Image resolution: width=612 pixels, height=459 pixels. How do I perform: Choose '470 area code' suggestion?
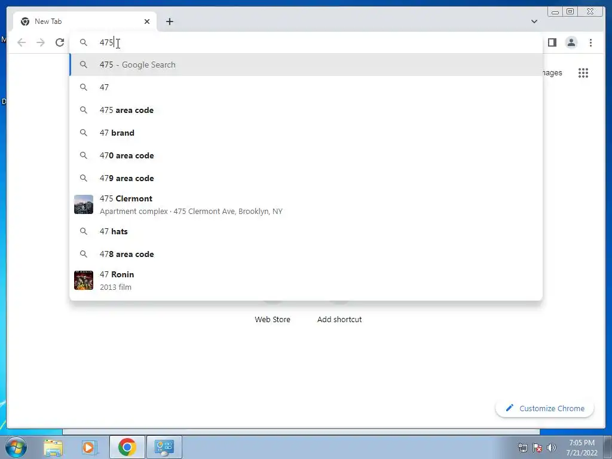[x=307, y=155]
